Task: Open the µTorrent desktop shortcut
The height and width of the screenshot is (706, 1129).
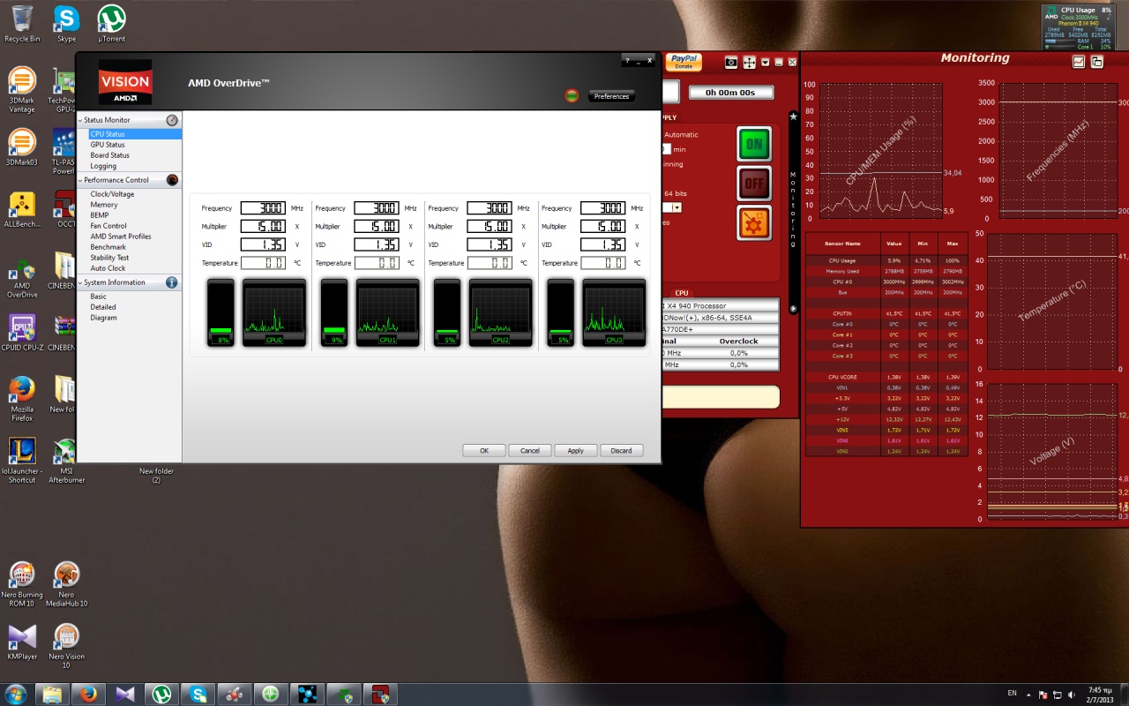Action: click(111, 24)
